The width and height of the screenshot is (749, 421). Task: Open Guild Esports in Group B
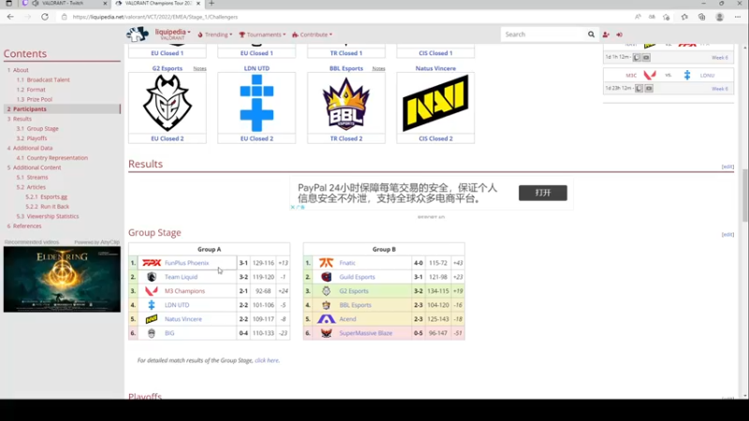(357, 277)
